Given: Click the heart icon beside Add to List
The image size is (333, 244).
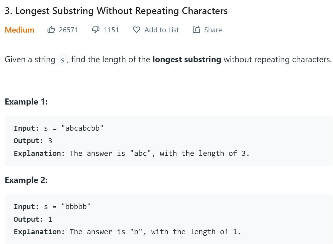Looking at the screenshot, I should coord(136,30).
